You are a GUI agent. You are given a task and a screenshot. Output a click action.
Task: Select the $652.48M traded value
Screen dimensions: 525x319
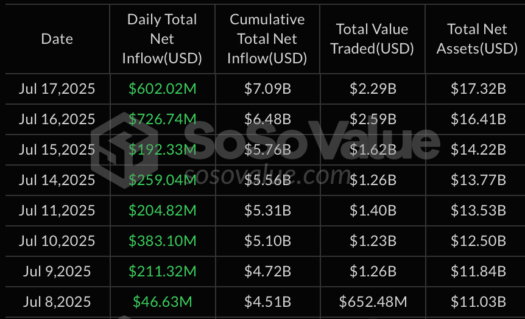click(373, 303)
